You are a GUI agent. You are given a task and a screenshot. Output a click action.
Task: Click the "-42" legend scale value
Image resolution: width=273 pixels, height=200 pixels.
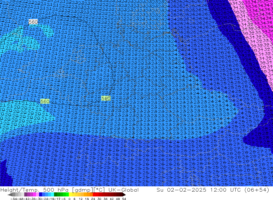(26, 199)
